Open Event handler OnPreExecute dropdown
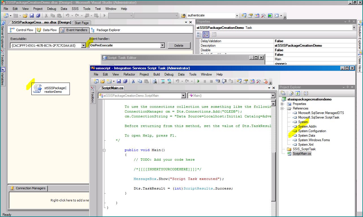Viewport: 363px width, 217px height. coord(162,45)
